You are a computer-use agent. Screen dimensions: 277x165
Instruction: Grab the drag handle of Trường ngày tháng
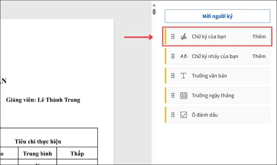coord(173,95)
